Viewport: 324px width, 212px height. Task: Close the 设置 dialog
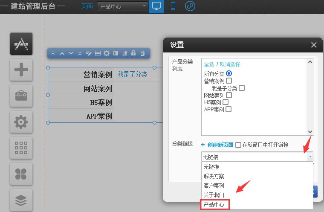click(314, 45)
